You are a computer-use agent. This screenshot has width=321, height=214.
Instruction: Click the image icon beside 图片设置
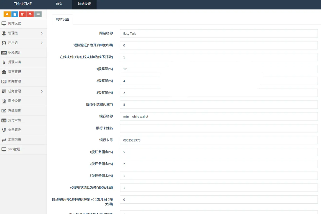(4, 101)
